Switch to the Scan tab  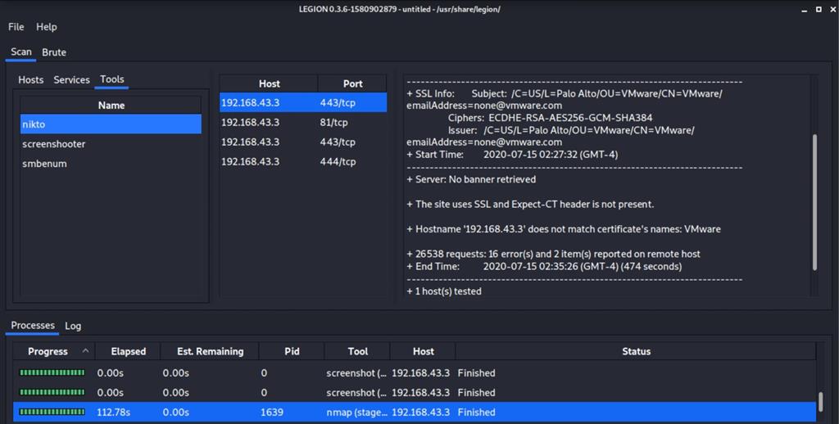(20, 52)
